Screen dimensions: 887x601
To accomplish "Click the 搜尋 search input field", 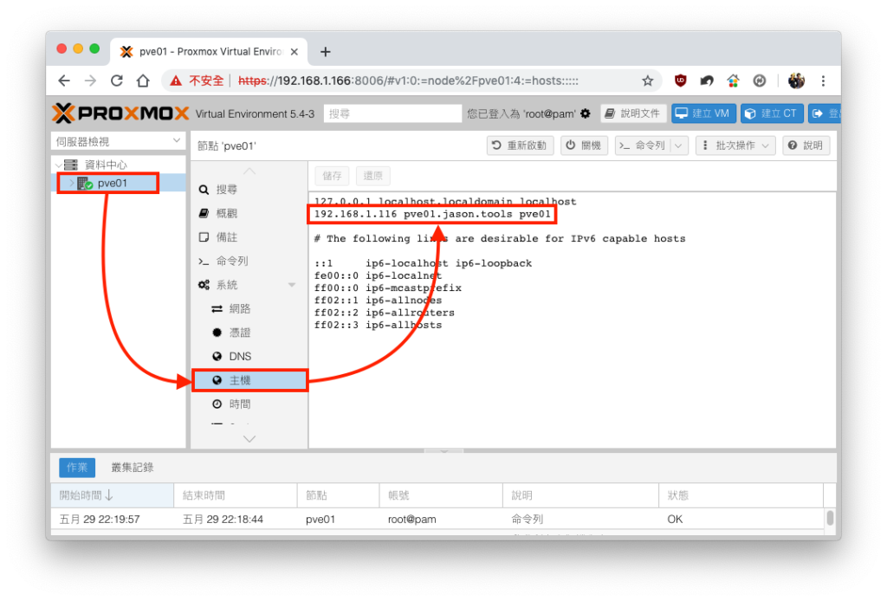I will (x=392, y=113).
